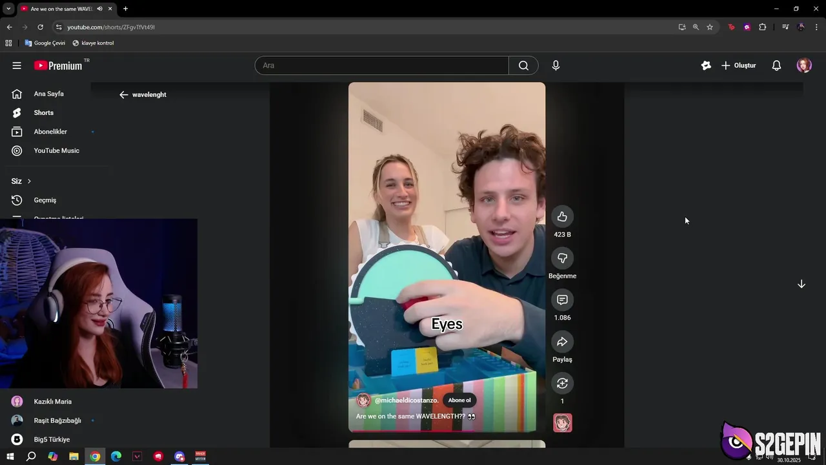
Task: Open the Extensions puzzle icon
Action: pyautogui.click(x=763, y=27)
